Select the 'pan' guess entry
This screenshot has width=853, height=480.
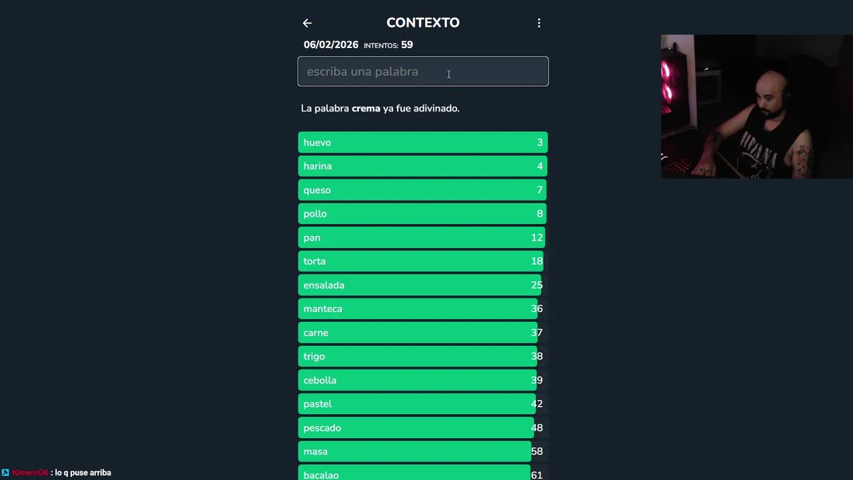[x=423, y=237]
